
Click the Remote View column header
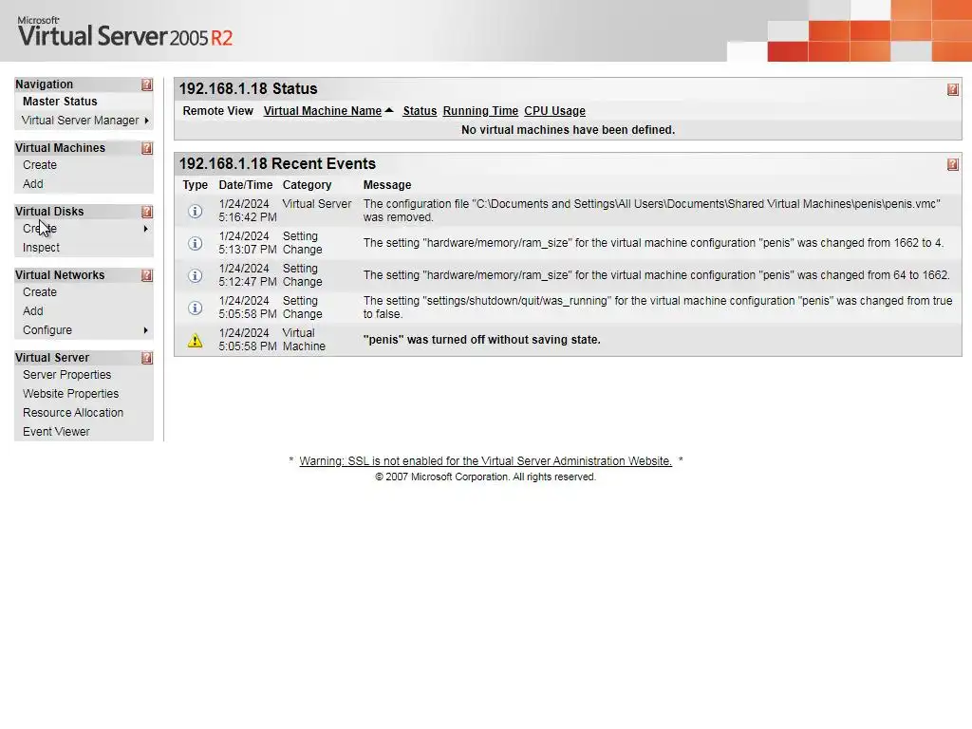217,111
